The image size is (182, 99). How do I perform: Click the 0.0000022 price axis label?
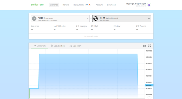pyautogui.click(x=149, y=51)
